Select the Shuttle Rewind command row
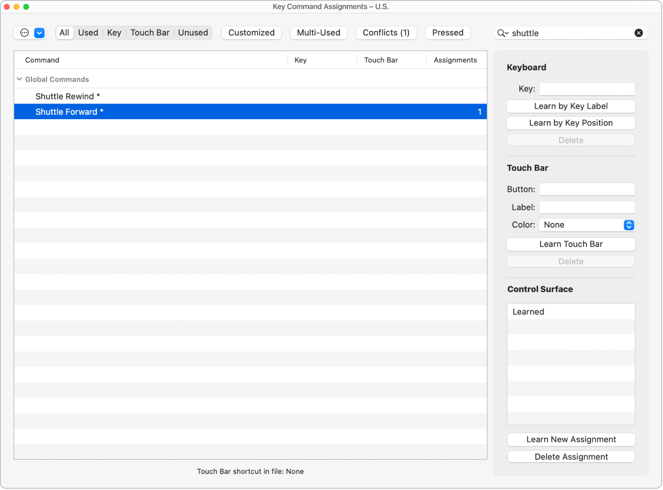Screen dimensions: 663x490 pyautogui.click(x=250, y=96)
